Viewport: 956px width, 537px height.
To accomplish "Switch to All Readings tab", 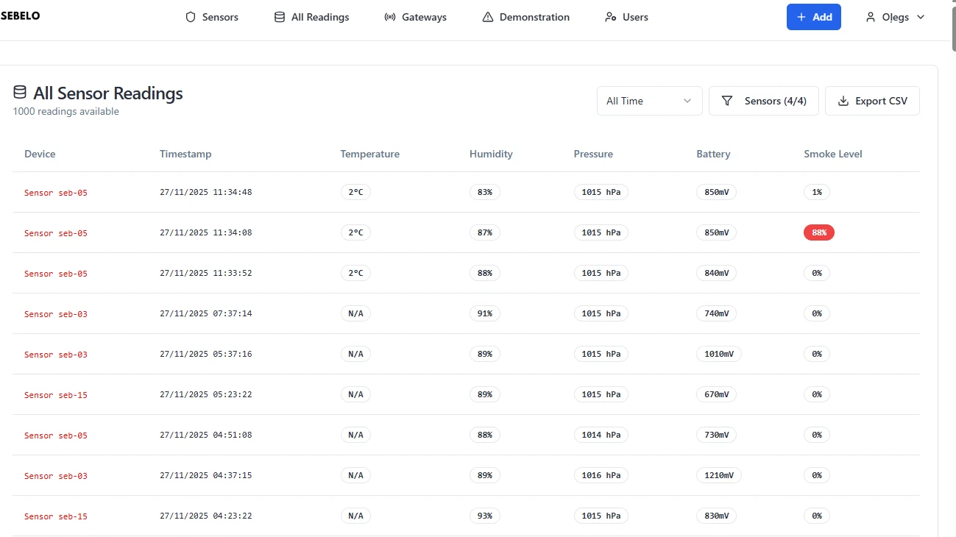I will click(311, 17).
